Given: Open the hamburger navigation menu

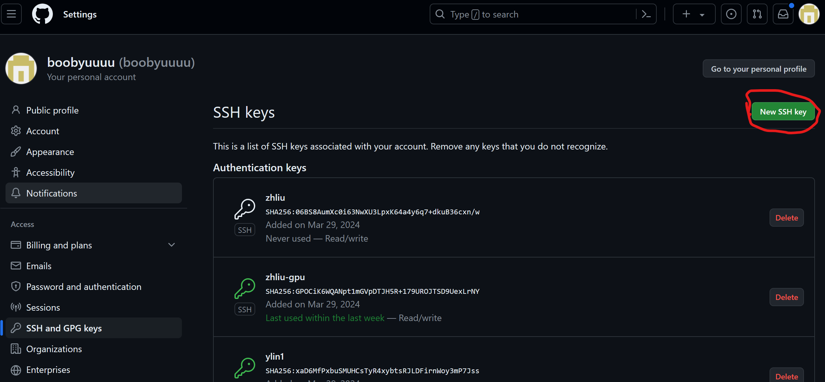Looking at the screenshot, I should (x=11, y=14).
